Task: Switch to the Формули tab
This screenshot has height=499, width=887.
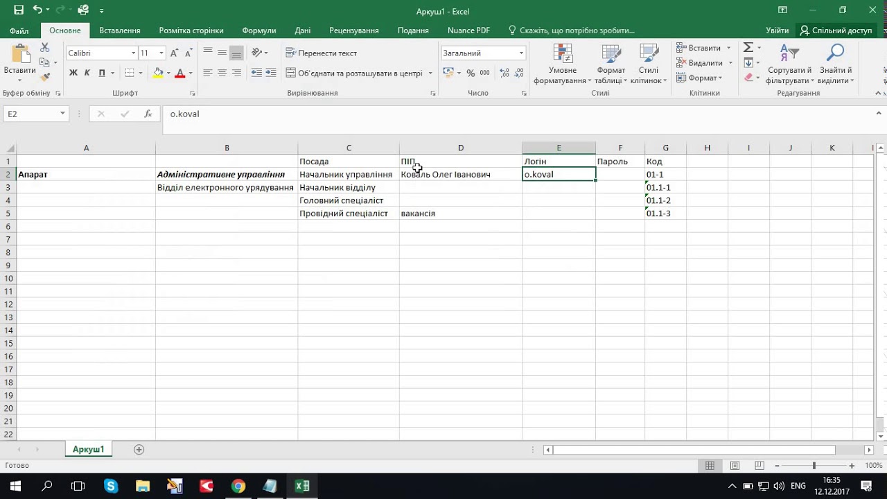Action: [259, 30]
